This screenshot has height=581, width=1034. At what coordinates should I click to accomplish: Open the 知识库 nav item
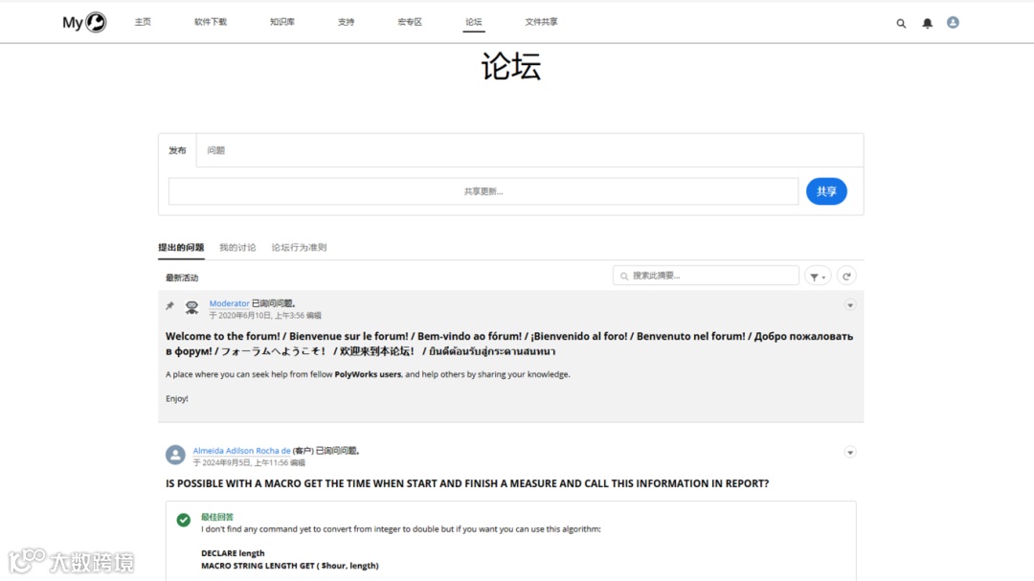click(282, 22)
